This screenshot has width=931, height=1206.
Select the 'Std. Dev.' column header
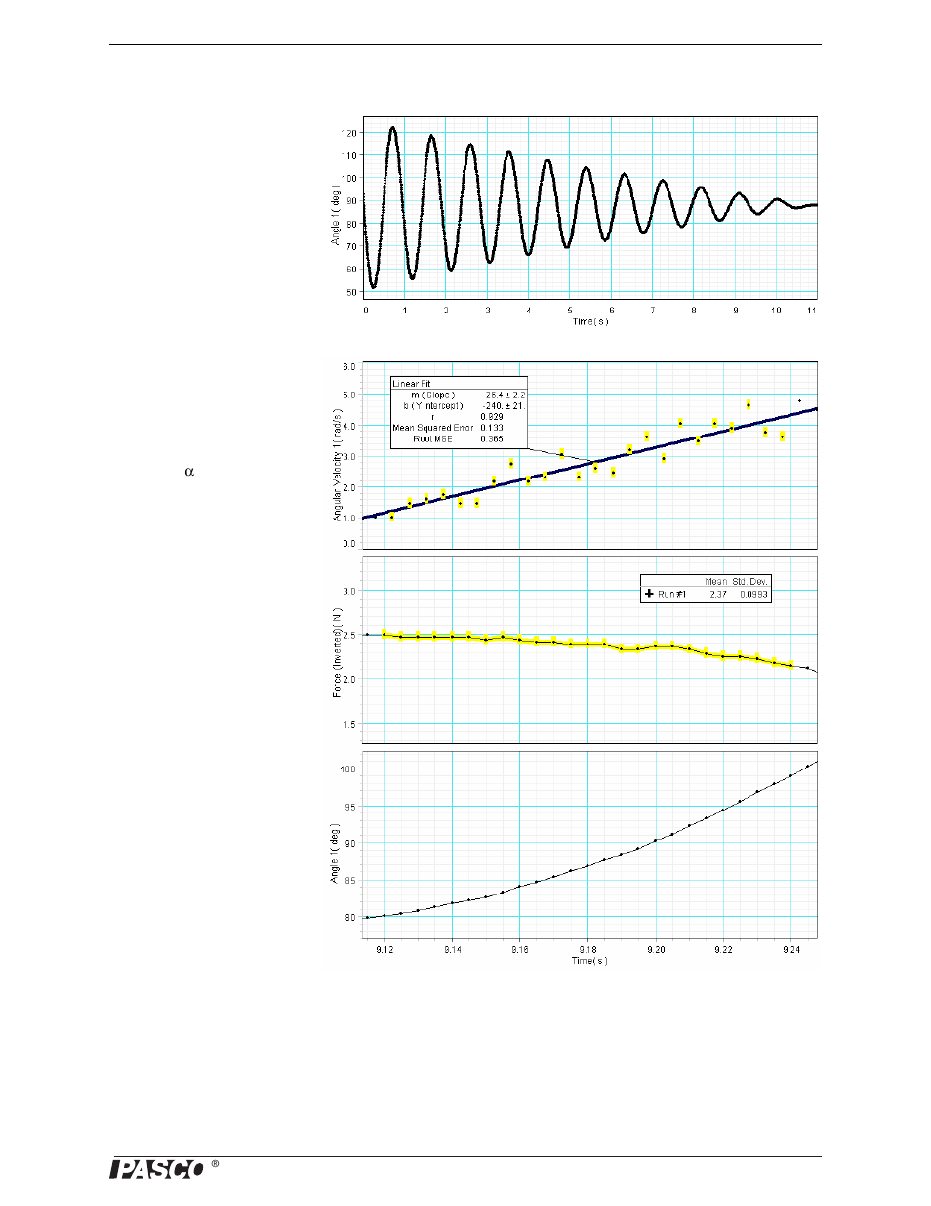click(750, 582)
